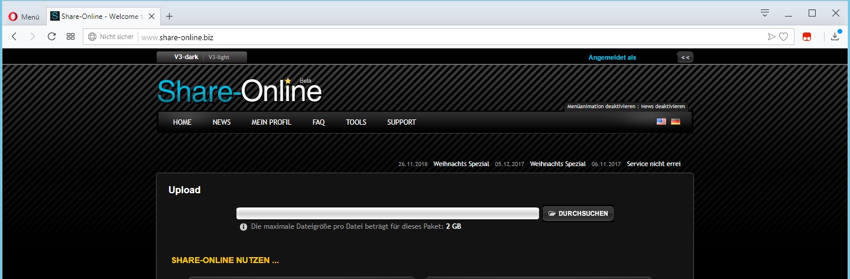The height and width of the screenshot is (279, 850).
Task: Click the 'Angemeldet als' text
Action: 612,57
